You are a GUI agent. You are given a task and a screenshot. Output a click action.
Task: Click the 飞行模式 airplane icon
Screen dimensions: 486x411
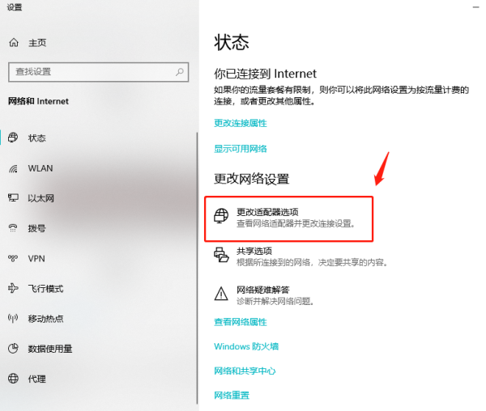[x=13, y=288]
